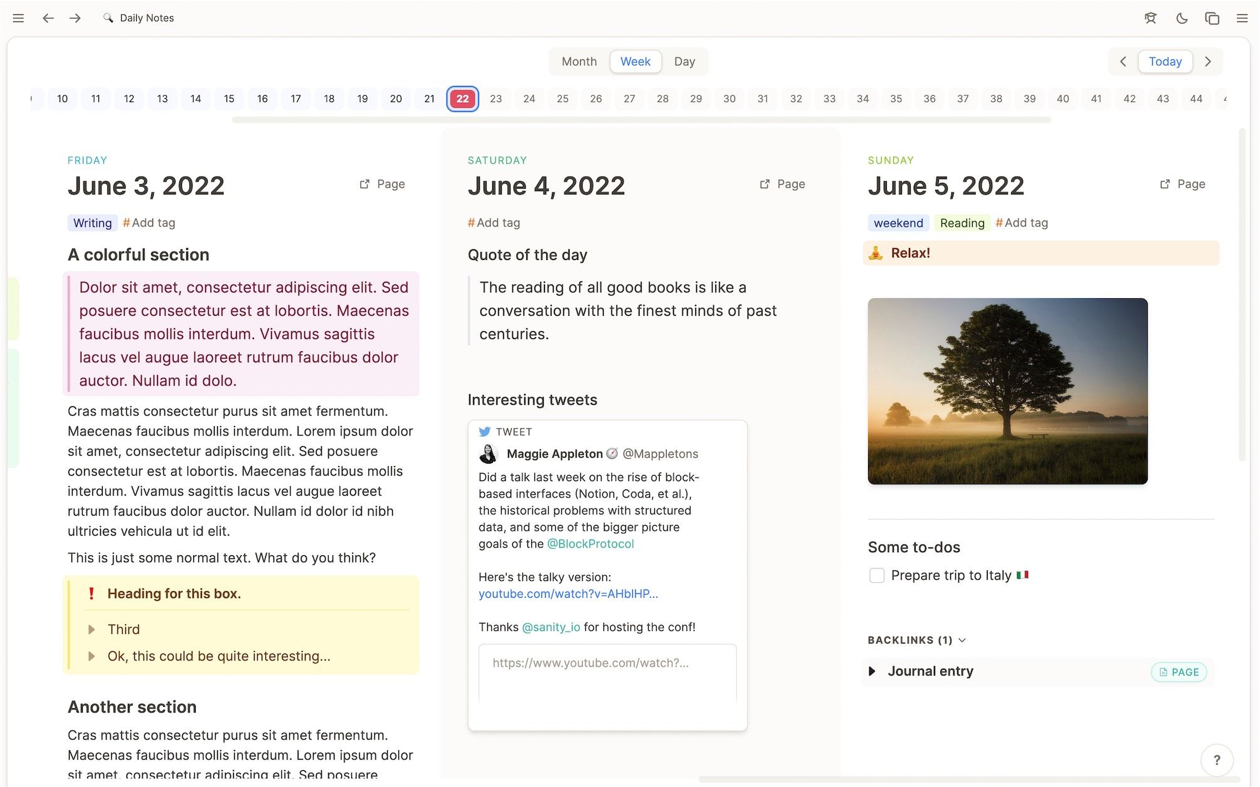Open the windows overlay icon
Screen dimensions: 1260x787
coord(1212,18)
